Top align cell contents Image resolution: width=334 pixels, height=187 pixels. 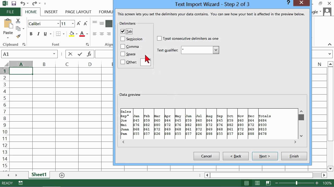tap(95, 23)
